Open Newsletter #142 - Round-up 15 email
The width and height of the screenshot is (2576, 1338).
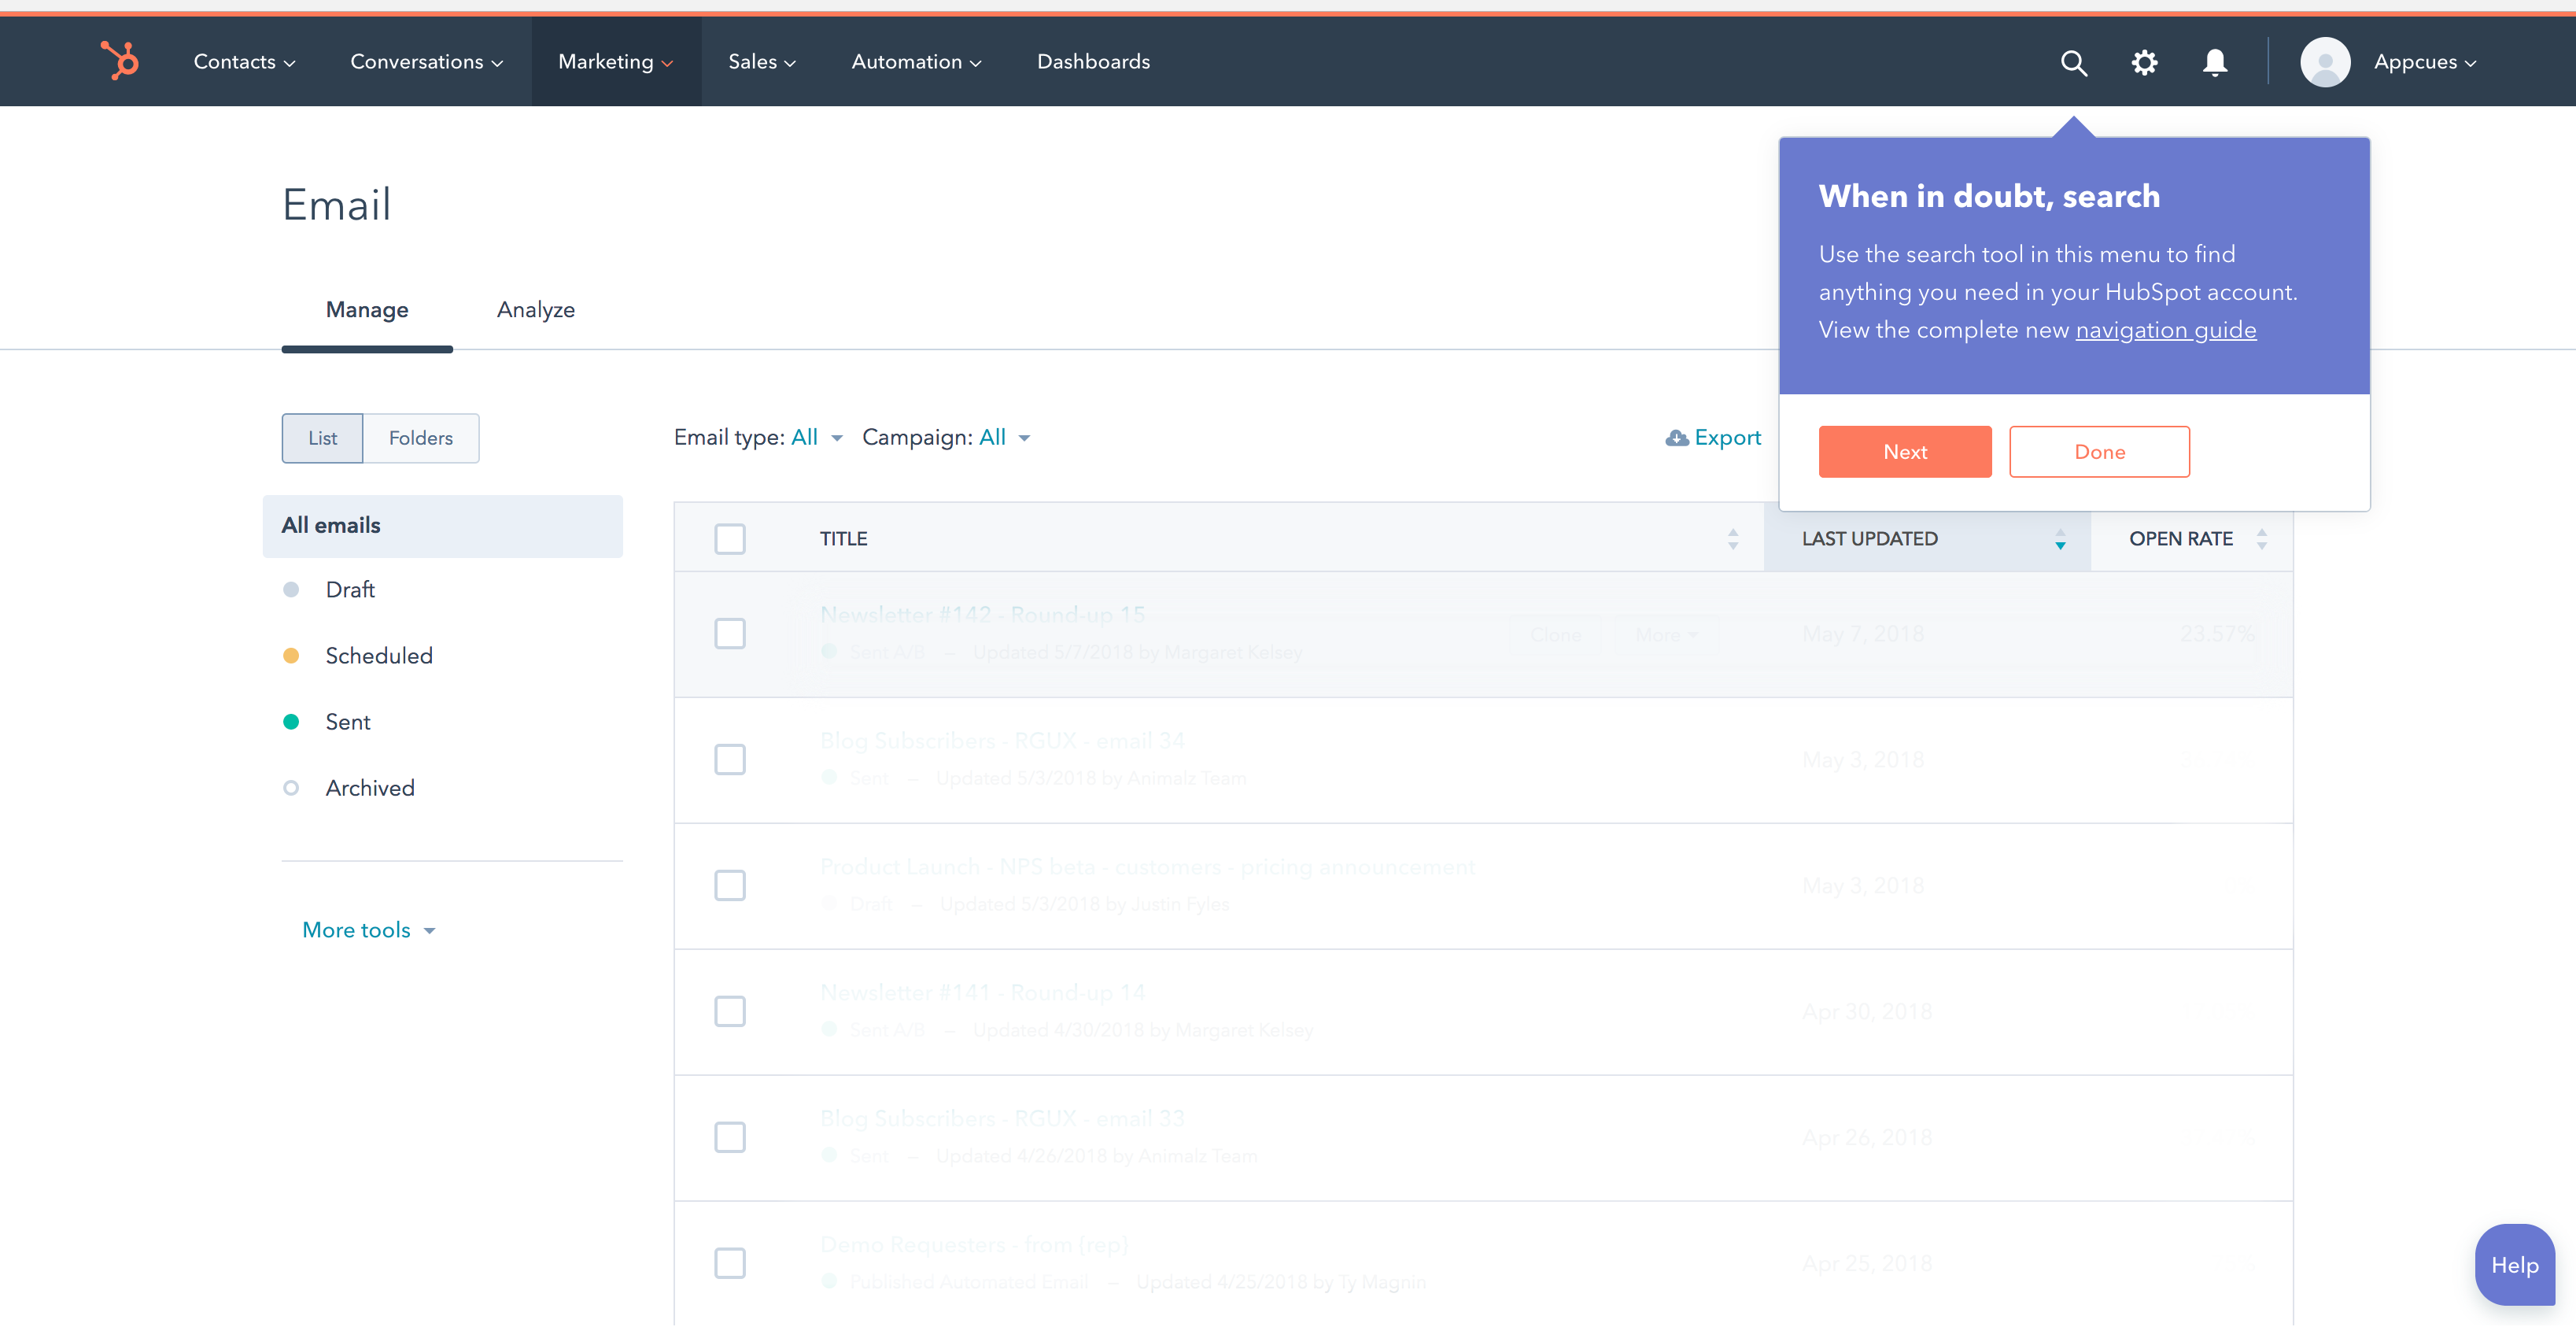[x=982, y=615]
